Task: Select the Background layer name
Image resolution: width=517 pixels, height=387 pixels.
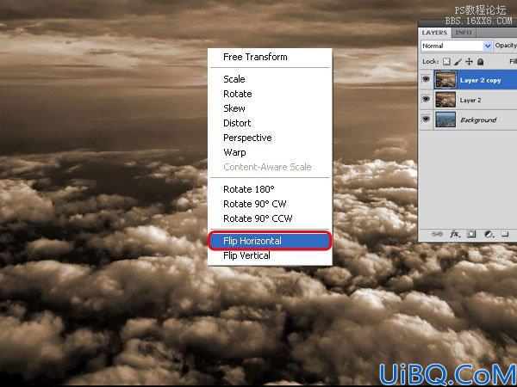Action: [x=478, y=120]
